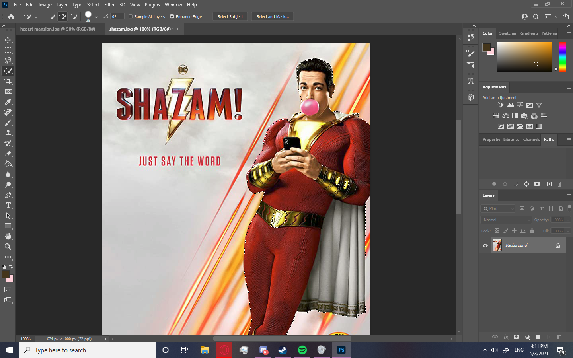Select the Crop tool
573x358 pixels.
coord(8,81)
